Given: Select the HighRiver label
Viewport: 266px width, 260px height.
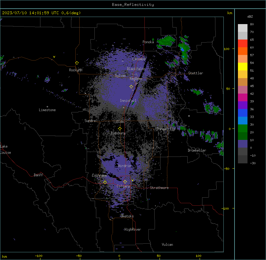Looking at the screenshot, I should (x=133, y=229).
